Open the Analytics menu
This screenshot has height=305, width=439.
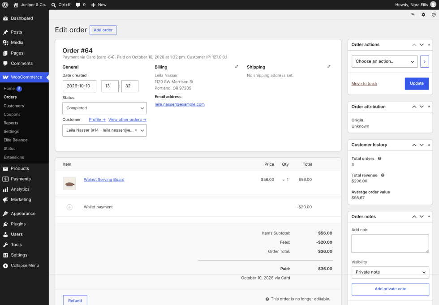(x=24, y=189)
